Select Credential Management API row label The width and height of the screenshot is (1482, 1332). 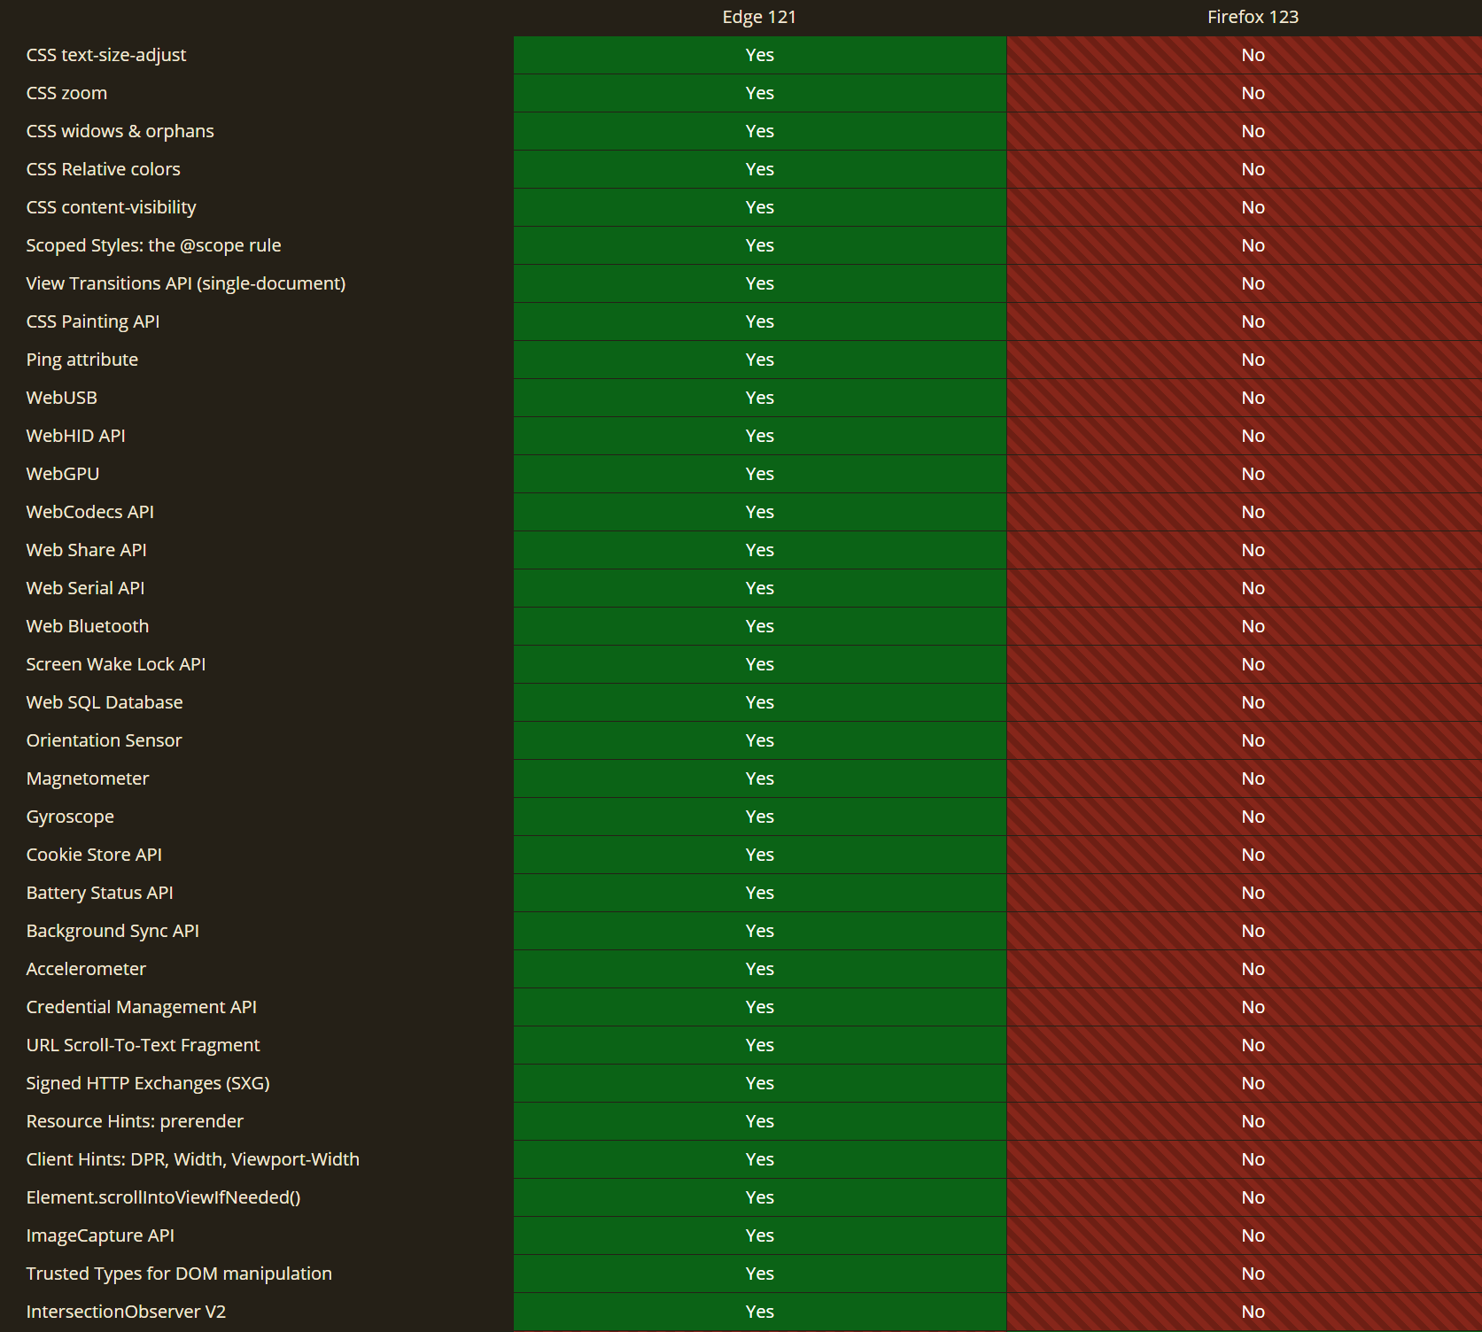point(141,1007)
